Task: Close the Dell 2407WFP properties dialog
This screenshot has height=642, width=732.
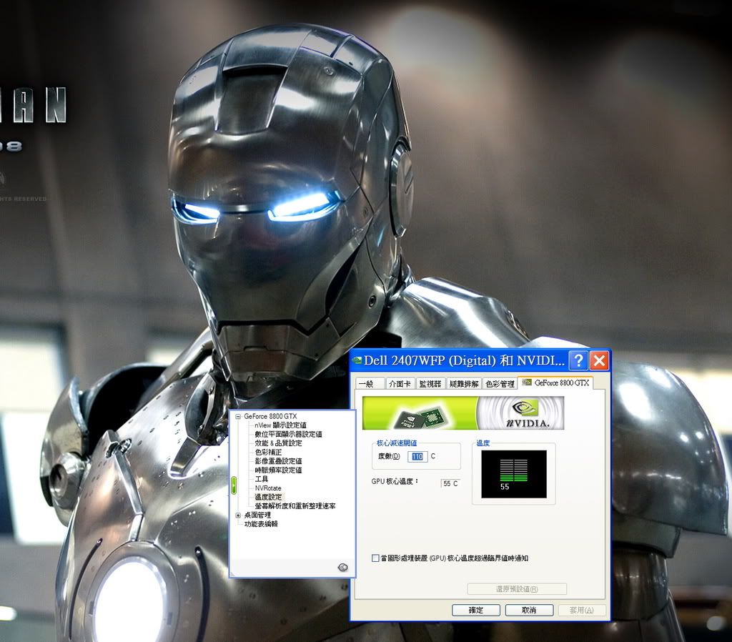Action: click(x=599, y=360)
